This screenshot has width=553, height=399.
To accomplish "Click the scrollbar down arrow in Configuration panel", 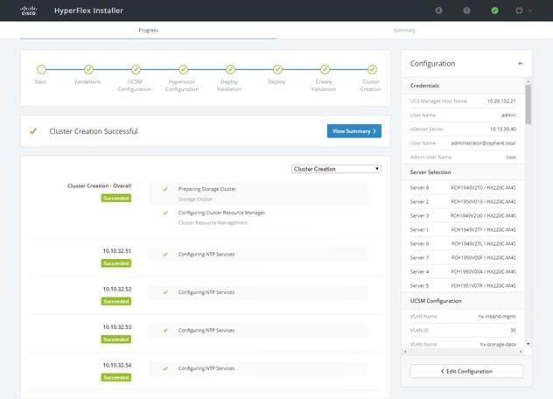I will pos(528,344).
